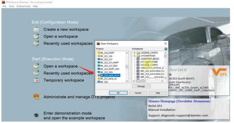Select workspace 1.KURZTEST_BR222
234x123 pixels.
[x=150, y=59]
